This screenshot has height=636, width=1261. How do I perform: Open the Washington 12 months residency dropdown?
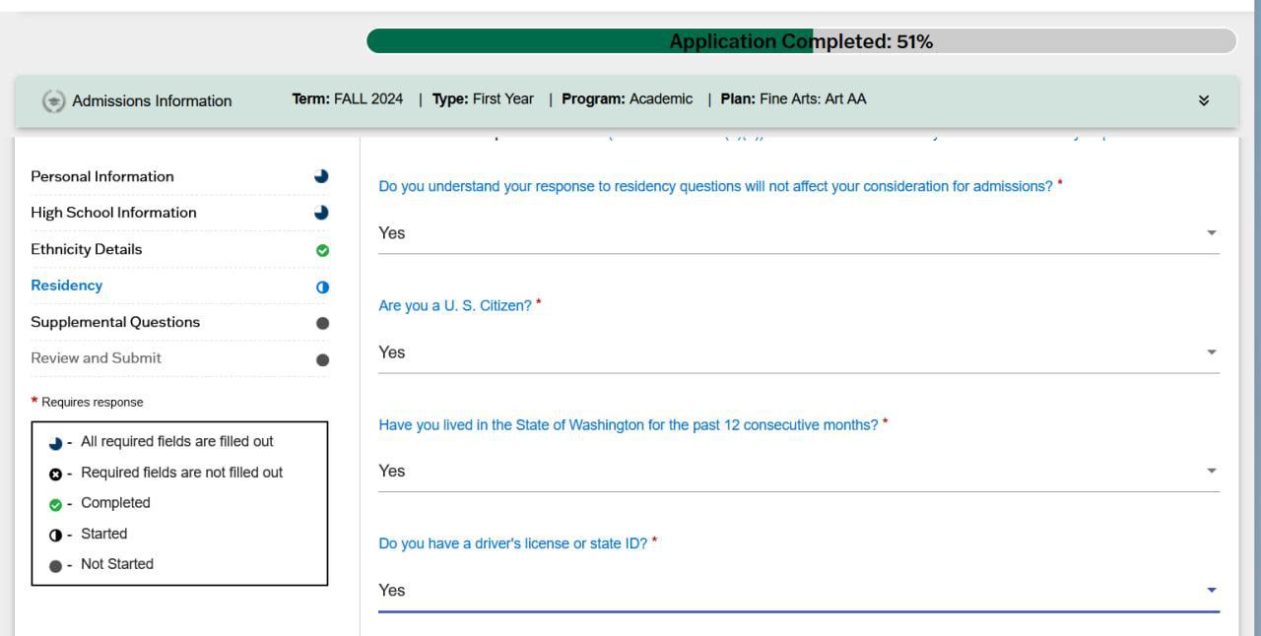tap(798, 472)
